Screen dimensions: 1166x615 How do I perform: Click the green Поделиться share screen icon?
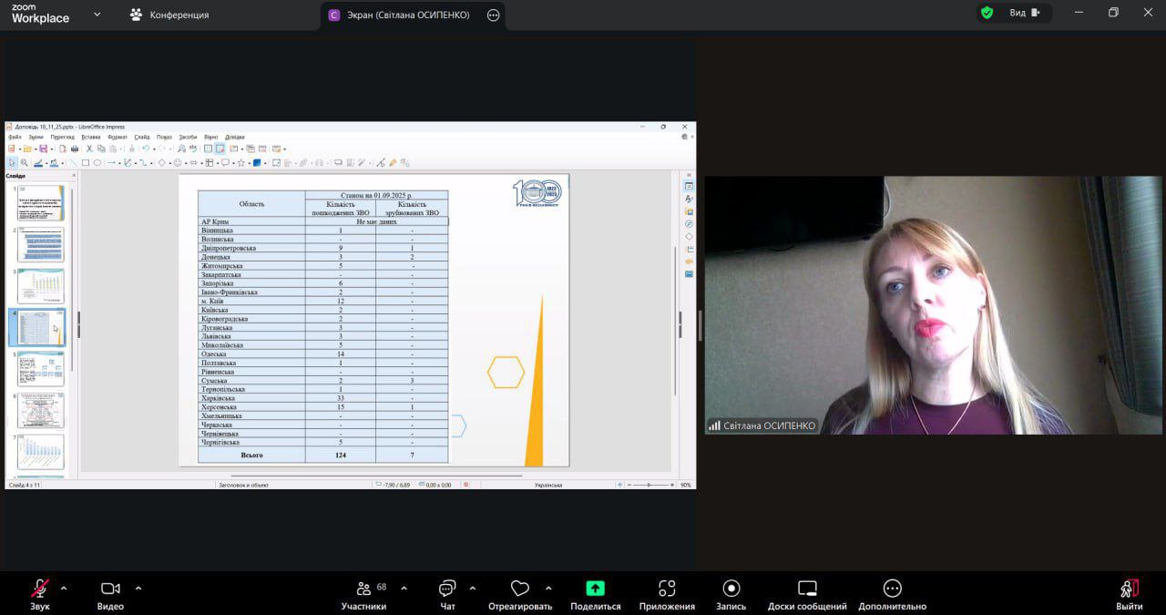(x=595, y=589)
